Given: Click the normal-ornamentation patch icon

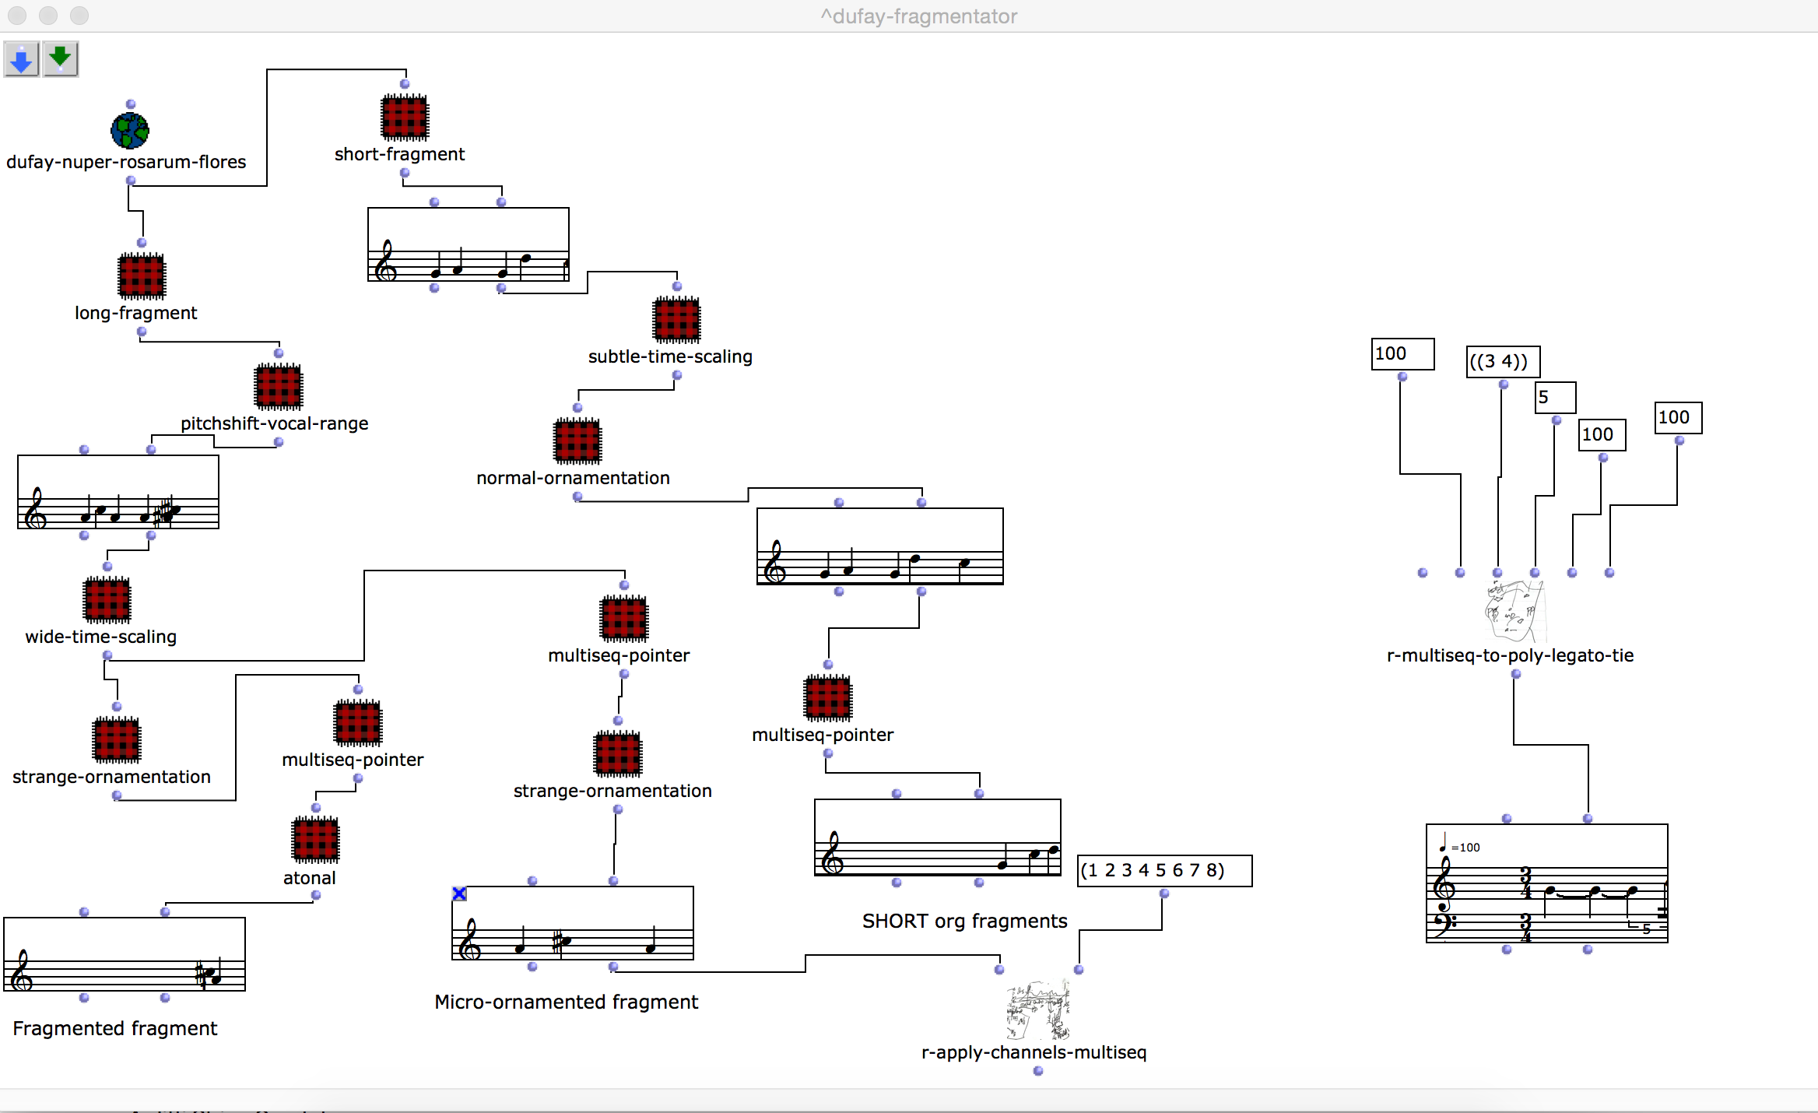Looking at the screenshot, I should point(577,441).
